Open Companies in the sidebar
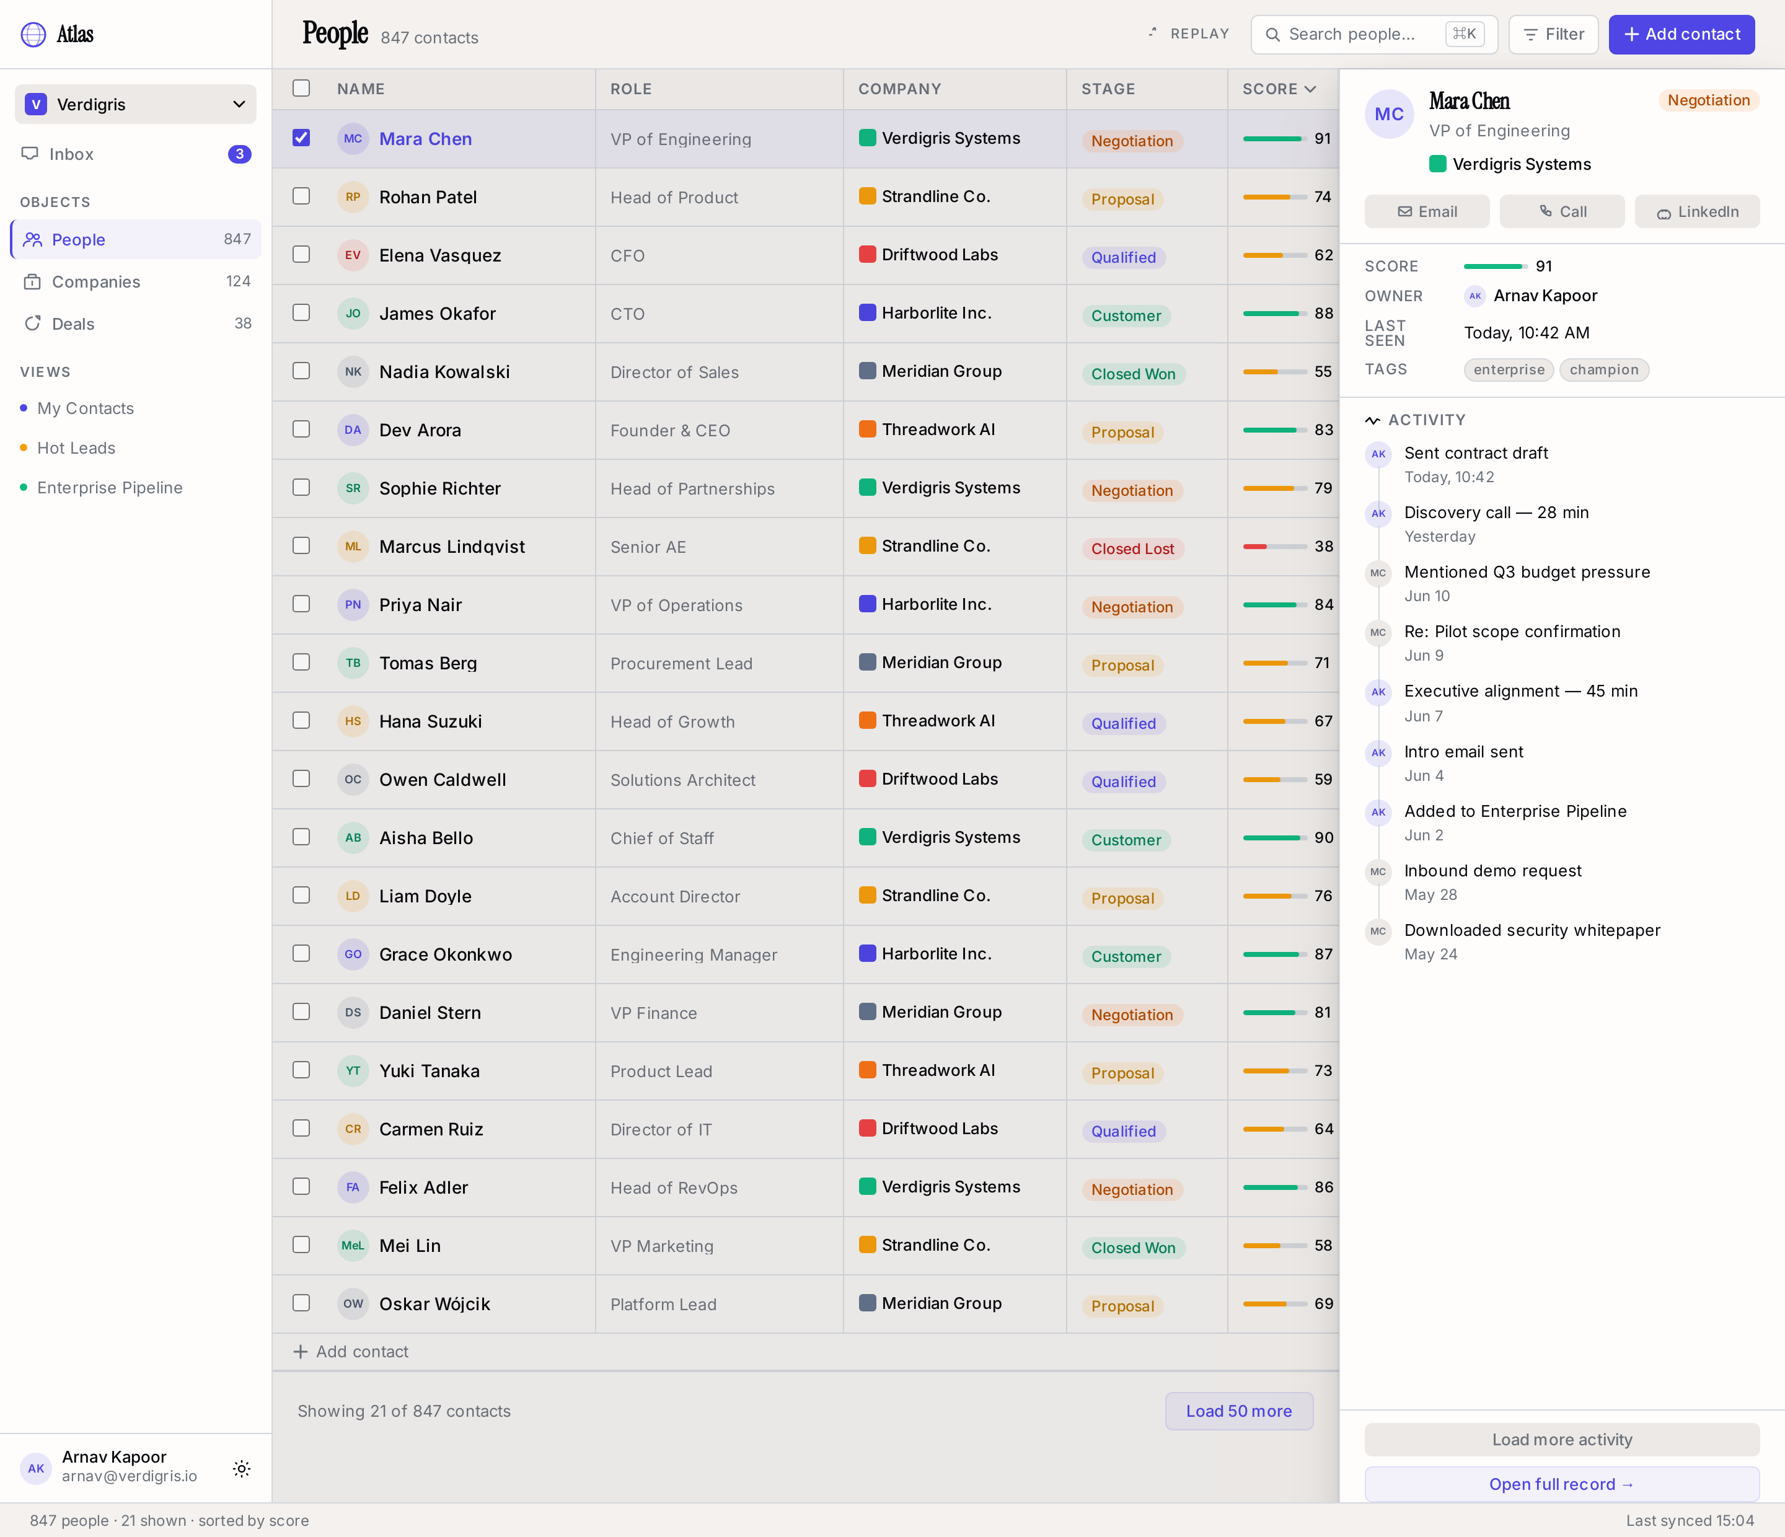This screenshot has width=1785, height=1537. pyautogui.click(x=135, y=282)
